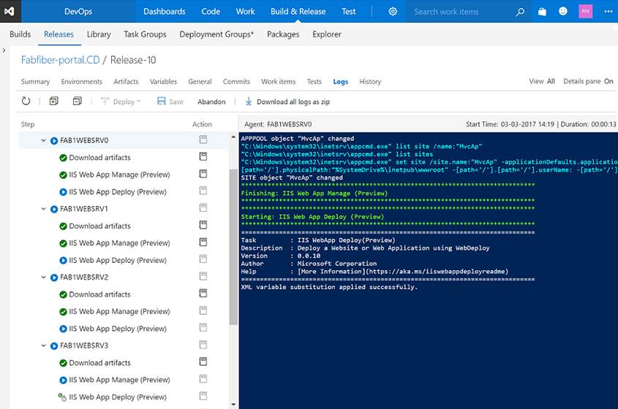The image size is (618, 409).
Task: Open the marketplace shopping bag icon
Action: (x=543, y=12)
